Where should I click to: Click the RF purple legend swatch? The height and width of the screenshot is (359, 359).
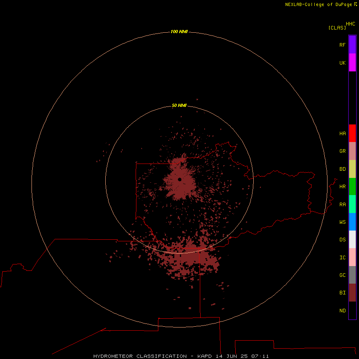tap(352, 45)
